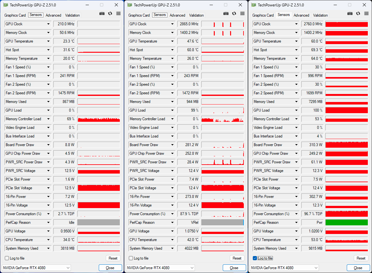Click Close button in middle window
This screenshot has width=372, height=273.
pyautogui.click(x=234, y=268)
